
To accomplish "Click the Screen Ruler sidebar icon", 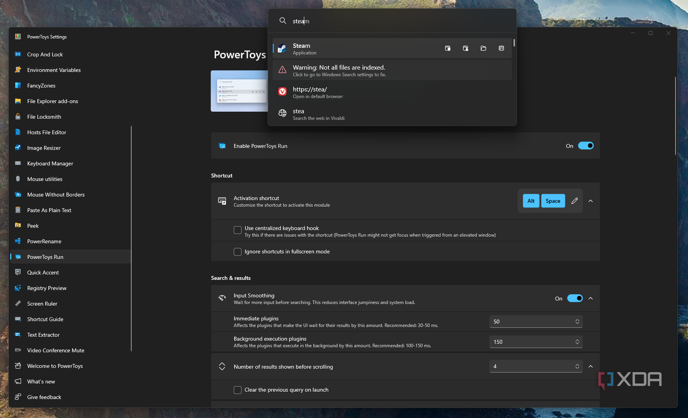I will coord(18,303).
